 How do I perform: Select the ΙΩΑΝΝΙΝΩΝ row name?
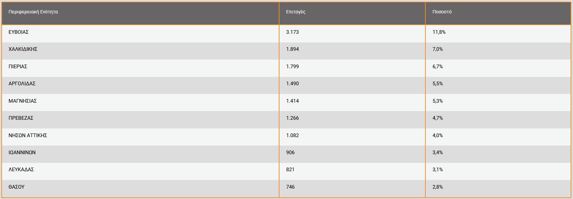click(x=22, y=153)
